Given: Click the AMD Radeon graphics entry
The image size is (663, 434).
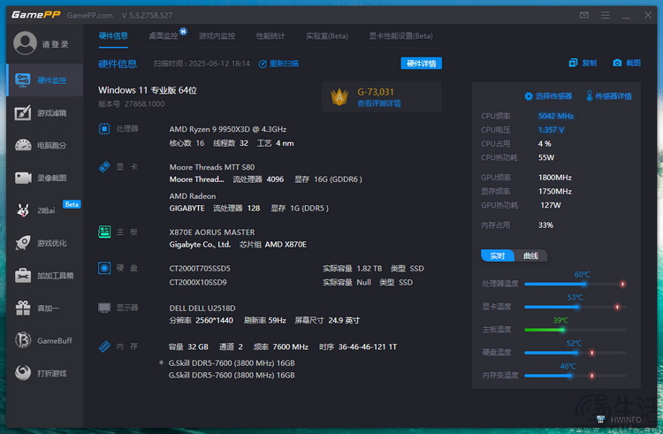Looking at the screenshot, I should coord(193,196).
